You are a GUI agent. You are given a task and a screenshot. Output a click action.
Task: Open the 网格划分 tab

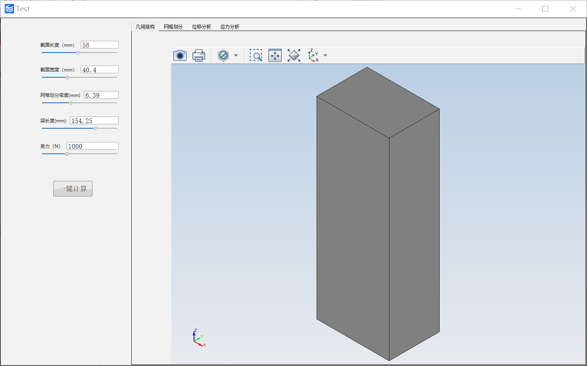173,27
